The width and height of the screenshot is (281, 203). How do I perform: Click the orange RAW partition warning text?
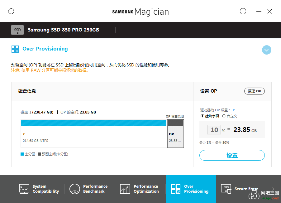pos(50,70)
